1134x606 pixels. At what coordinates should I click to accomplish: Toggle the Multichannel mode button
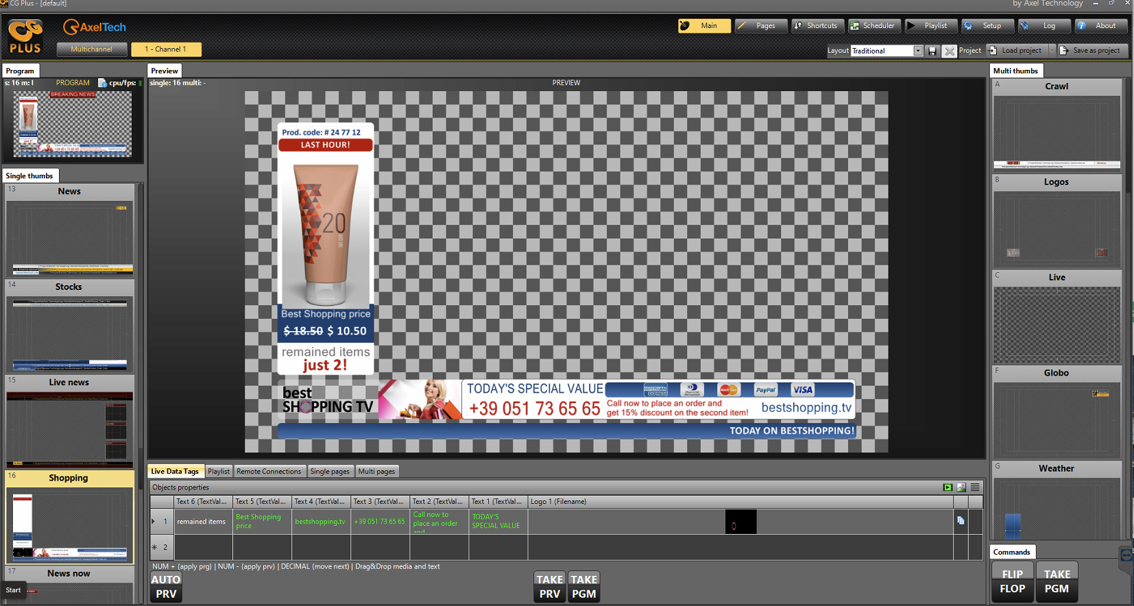(x=92, y=49)
